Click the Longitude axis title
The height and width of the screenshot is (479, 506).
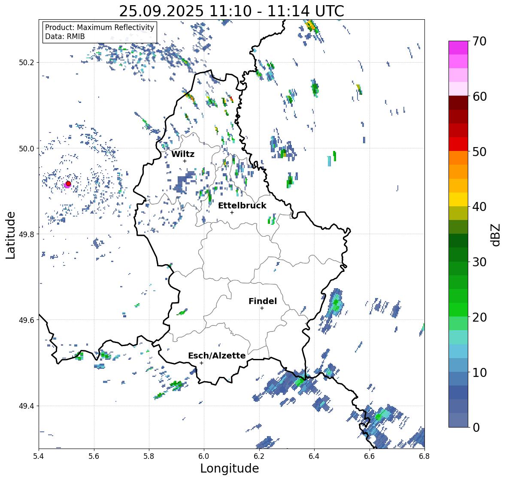click(230, 468)
